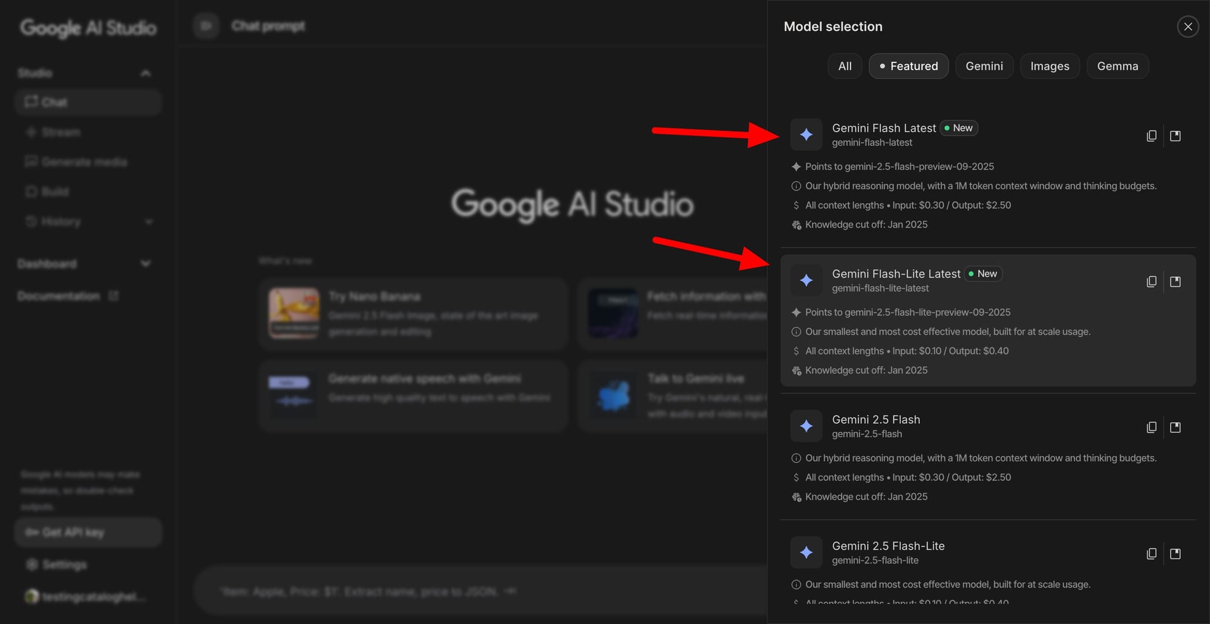Open the Documentation link
1210x624 pixels.
coord(59,295)
